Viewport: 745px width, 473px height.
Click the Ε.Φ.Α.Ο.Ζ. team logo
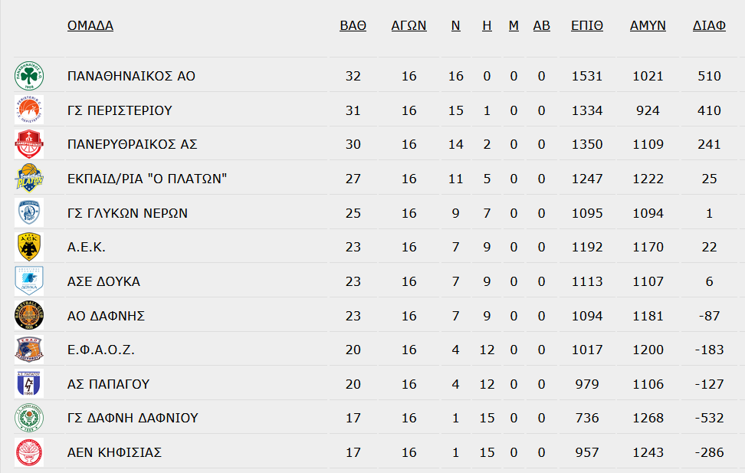29,350
